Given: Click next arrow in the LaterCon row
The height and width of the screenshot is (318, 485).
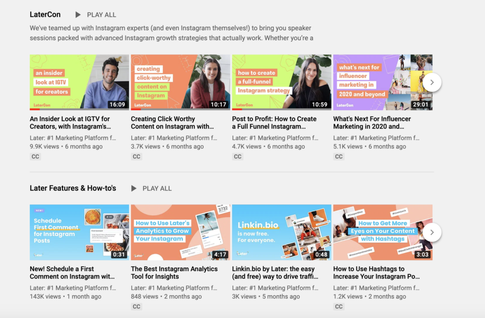Looking at the screenshot, I should (432, 82).
